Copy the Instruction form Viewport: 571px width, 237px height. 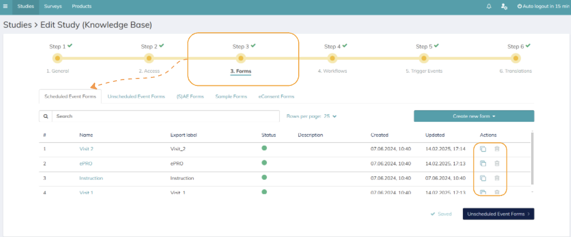tap(483, 178)
